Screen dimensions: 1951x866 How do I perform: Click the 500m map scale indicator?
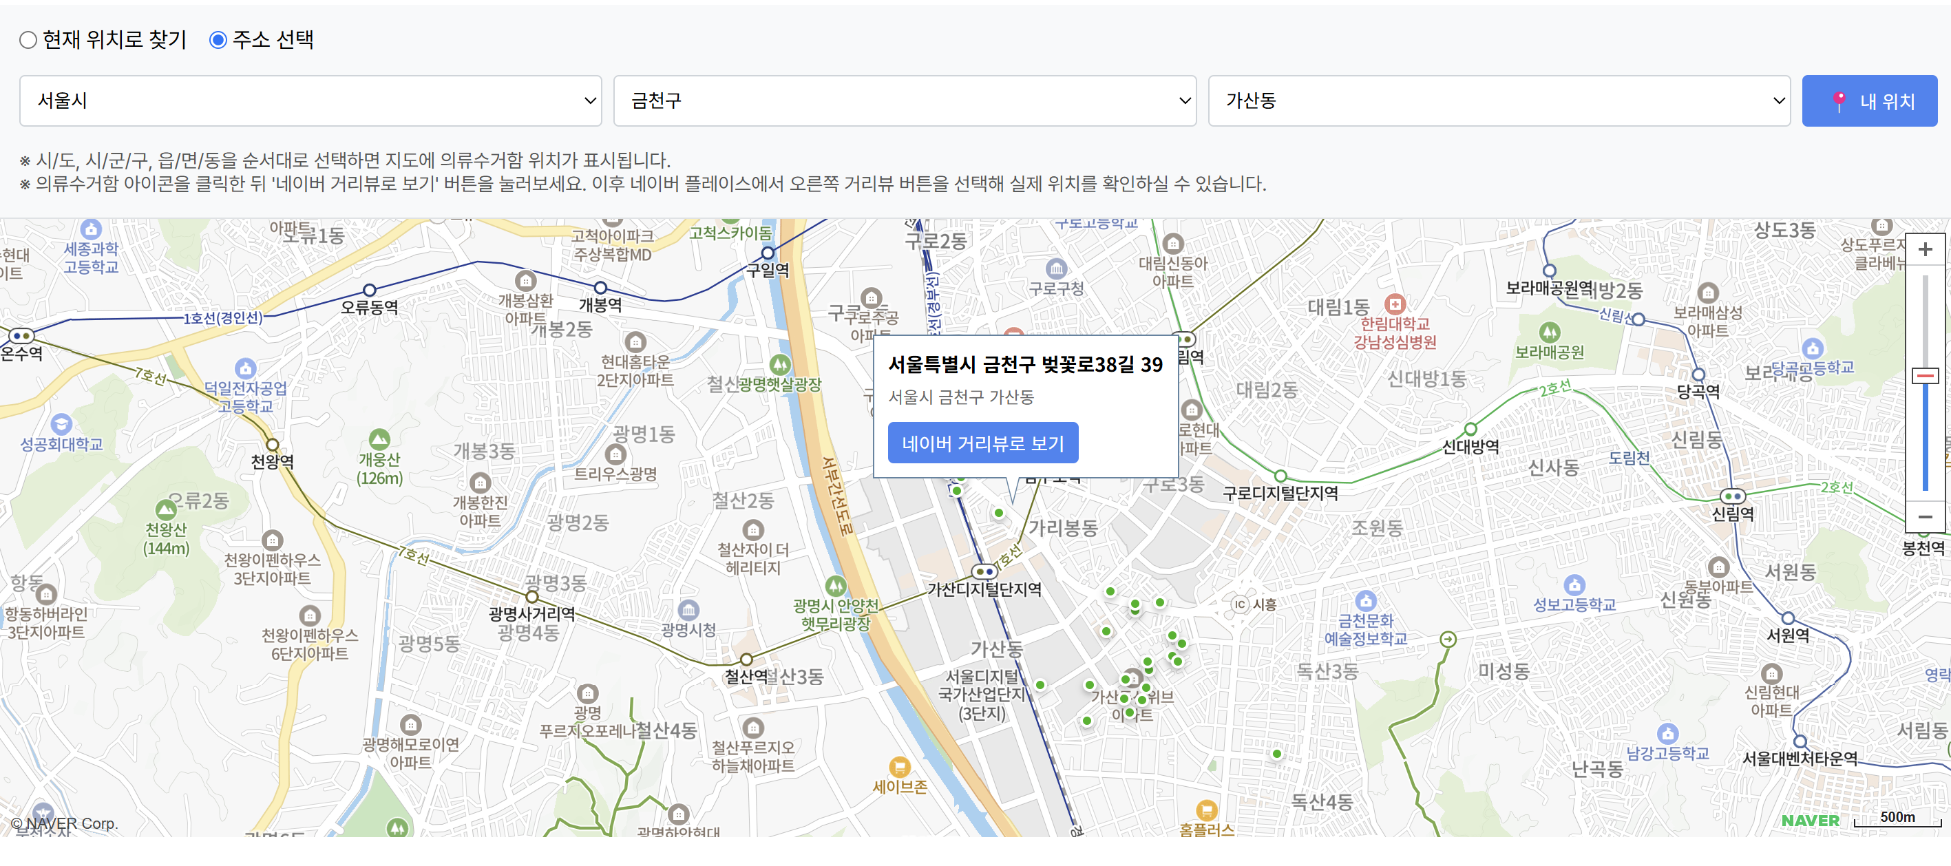click(x=1897, y=819)
